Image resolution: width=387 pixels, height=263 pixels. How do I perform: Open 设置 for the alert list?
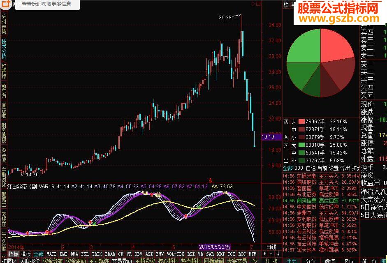[x=334, y=168]
